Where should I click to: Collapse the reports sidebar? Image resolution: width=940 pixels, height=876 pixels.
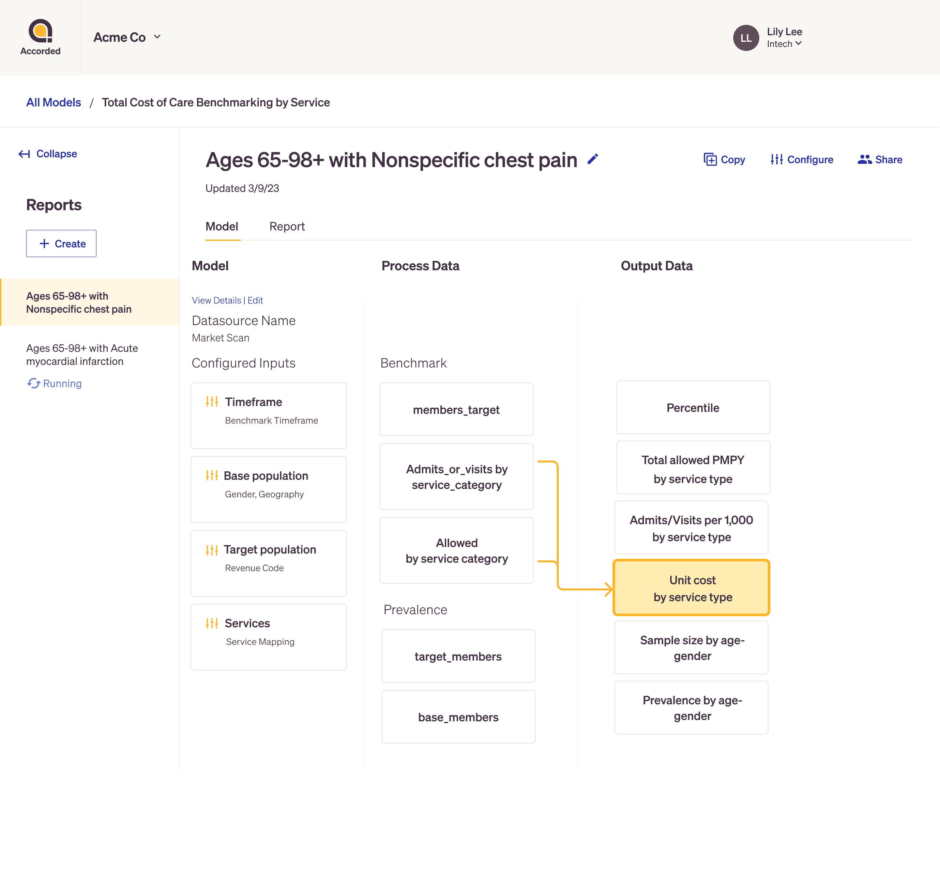[x=47, y=154]
